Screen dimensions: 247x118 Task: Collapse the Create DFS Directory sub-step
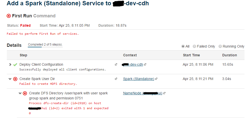pos(20,93)
